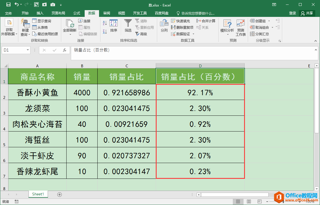Switch to 视图 tab

click(x=122, y=13)
